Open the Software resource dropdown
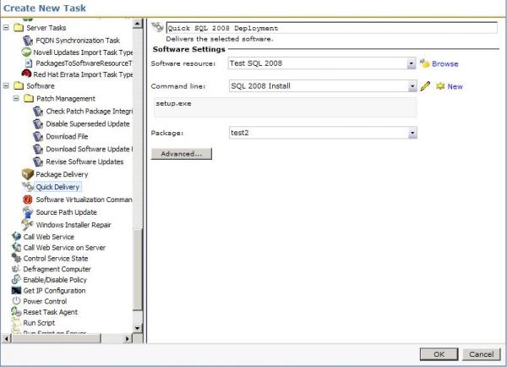The image size is (507, 367). 411,63
